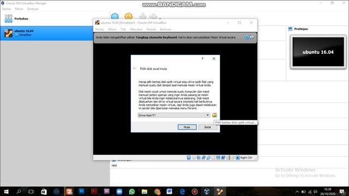Image resolution: width=349 pixels, height=196 pixels.
Task: Click the USB status icon in VM status bar
Action: coord(208,157)
